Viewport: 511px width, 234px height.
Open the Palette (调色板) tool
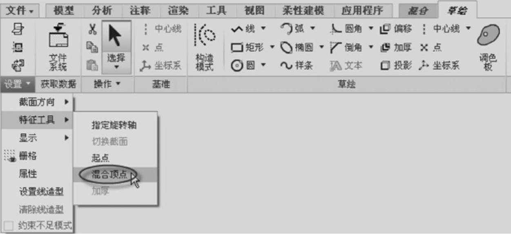(489, 47)
